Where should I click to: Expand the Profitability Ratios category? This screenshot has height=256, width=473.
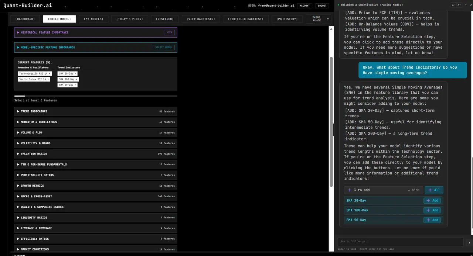pos(96,175)
